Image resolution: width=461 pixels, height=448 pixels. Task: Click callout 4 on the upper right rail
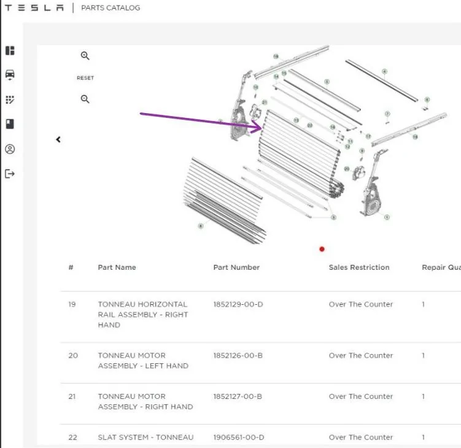(x=384, y=71)
